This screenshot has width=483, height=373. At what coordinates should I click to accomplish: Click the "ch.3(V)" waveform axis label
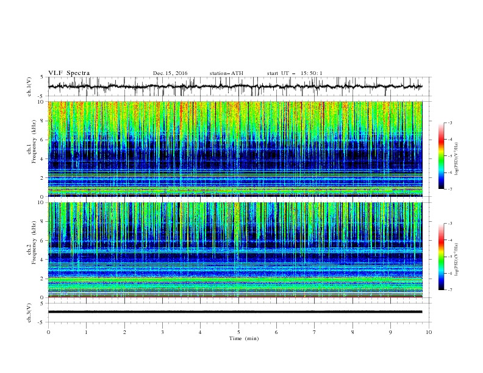29,313
